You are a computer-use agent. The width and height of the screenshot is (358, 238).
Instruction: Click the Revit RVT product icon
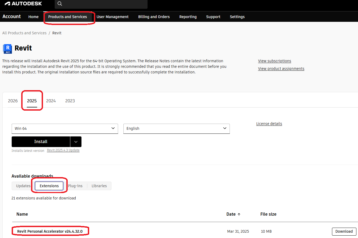pyautogui.click(x=7, y=49)
